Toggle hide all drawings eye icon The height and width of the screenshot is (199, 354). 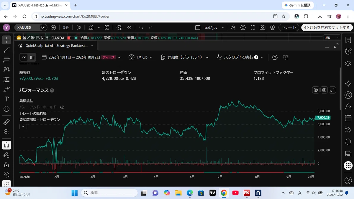point(6,175)
